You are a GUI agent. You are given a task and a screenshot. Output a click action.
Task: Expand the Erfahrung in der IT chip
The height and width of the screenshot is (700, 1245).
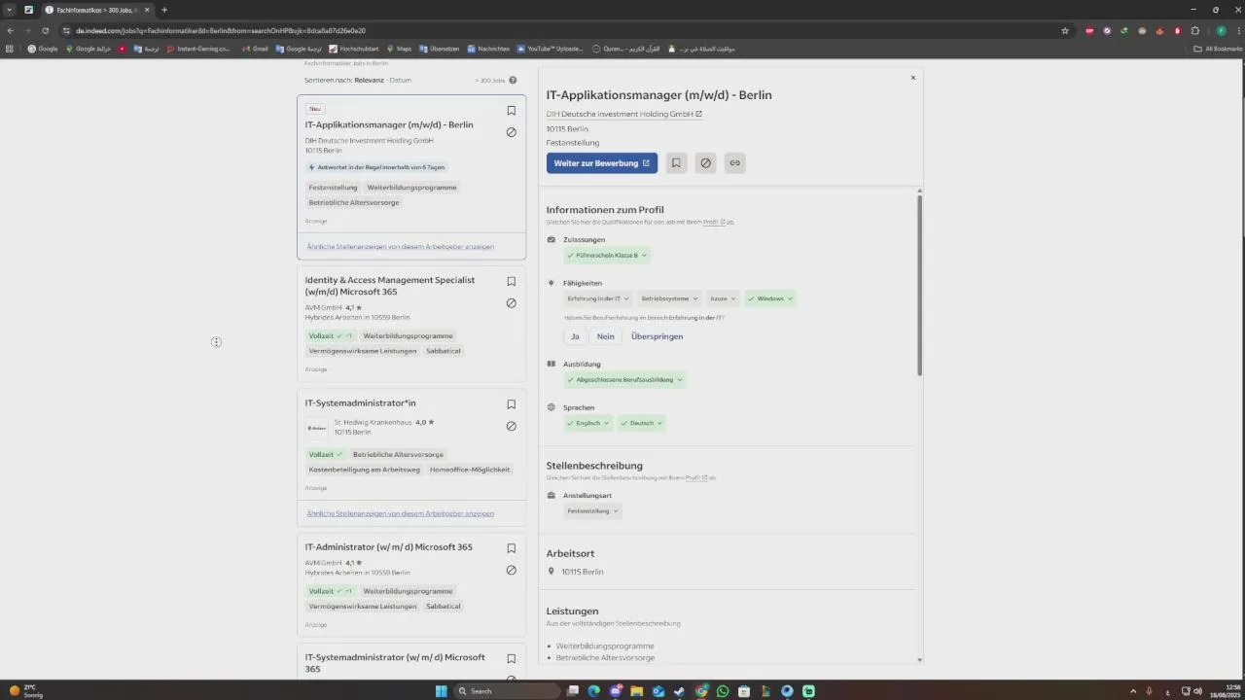(598, 299)
